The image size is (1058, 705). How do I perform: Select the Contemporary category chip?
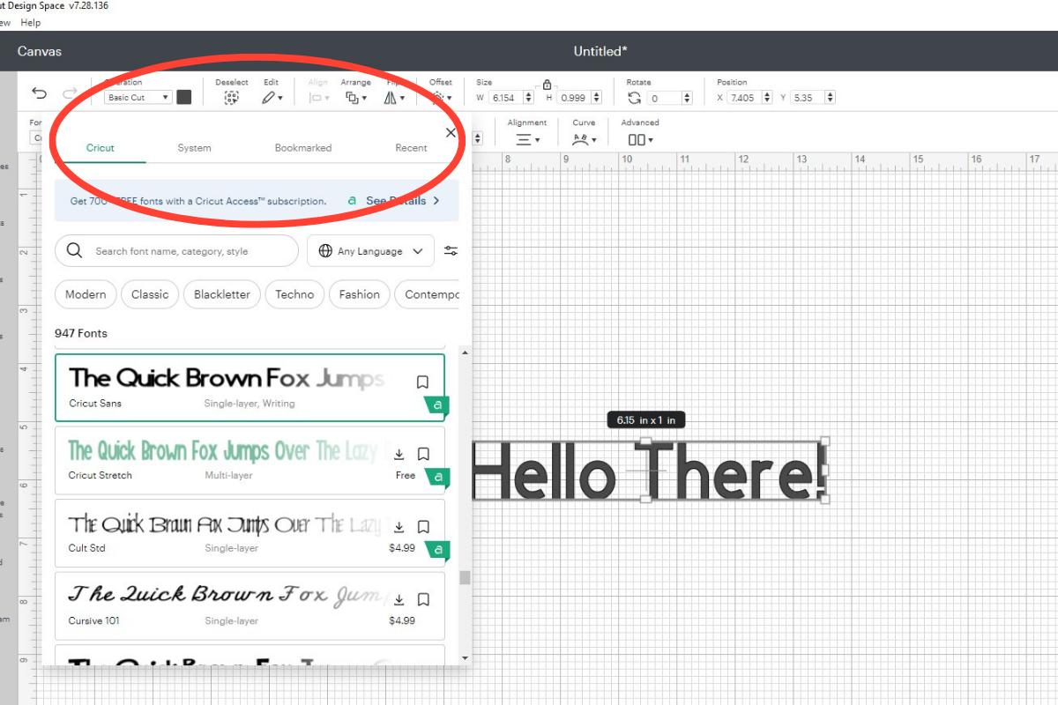click(428, 294)
